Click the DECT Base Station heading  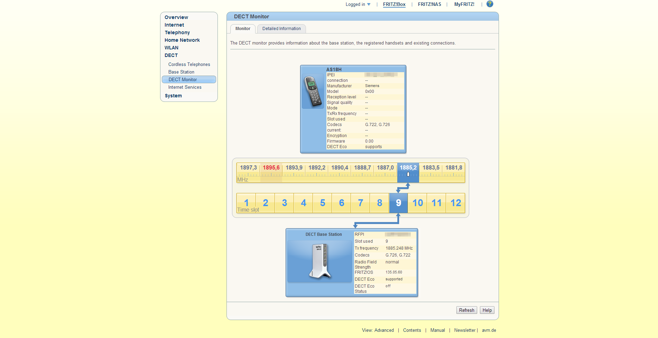(323, 234)
